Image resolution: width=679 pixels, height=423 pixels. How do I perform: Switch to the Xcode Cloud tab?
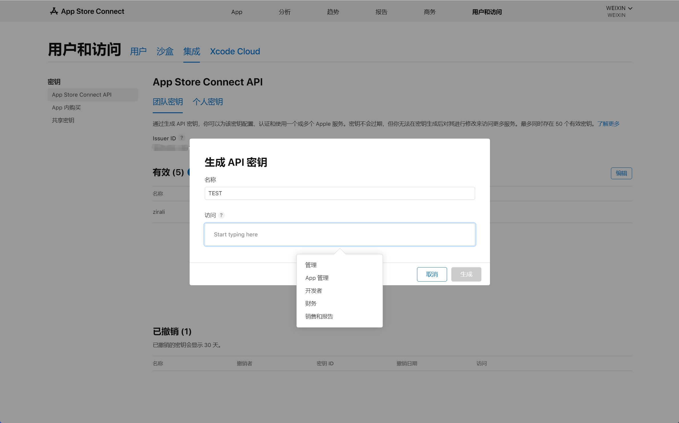235,51
